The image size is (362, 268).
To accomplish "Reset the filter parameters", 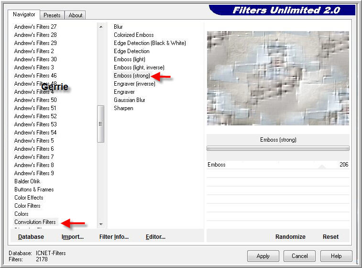I will click(330, 237).
